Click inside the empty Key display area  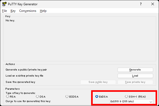point(79,39)
